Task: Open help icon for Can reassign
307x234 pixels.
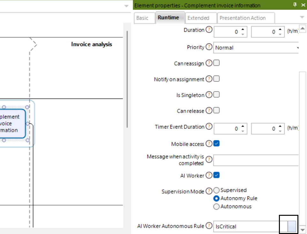Action: click(x=209, y=63)
